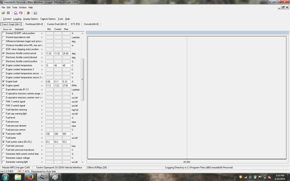Open the DTC [F4] tab
290x181 pixels.
pyautogui.click(x=75, y=24)
